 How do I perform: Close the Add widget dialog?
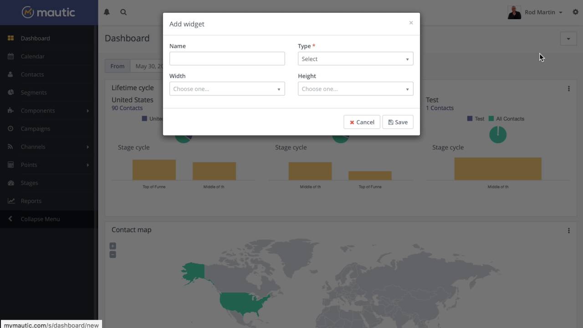tap(411, 23)
